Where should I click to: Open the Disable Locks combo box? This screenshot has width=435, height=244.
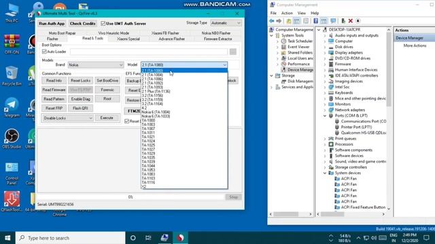[68, 118]
